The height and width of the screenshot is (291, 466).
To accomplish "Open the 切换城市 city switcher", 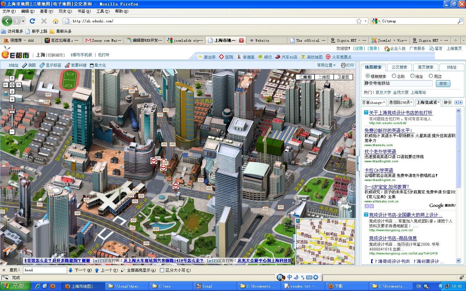I will [55, 55].
